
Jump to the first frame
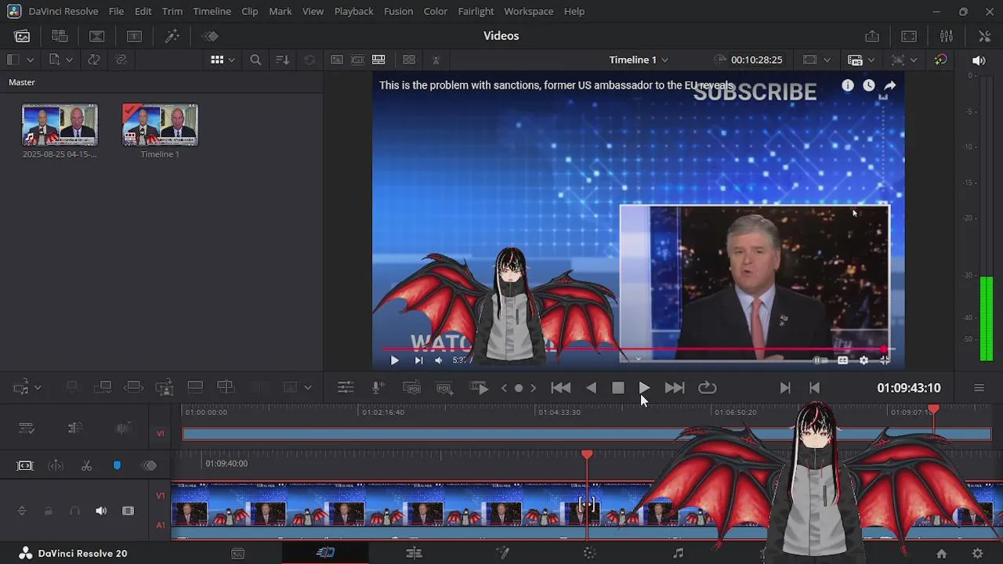click(560, 388)
